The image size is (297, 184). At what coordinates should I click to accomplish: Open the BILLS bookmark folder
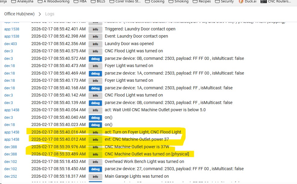[98, 2]
